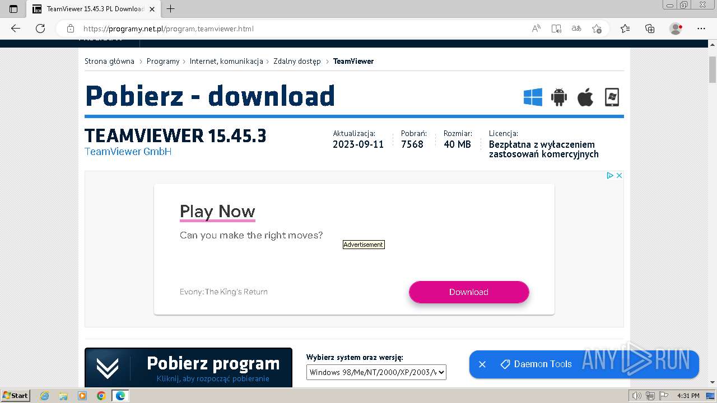Click the 40 MB size value
Image resolution: width=717 pixels, height=403 pixels.
[x=458, y=144]
